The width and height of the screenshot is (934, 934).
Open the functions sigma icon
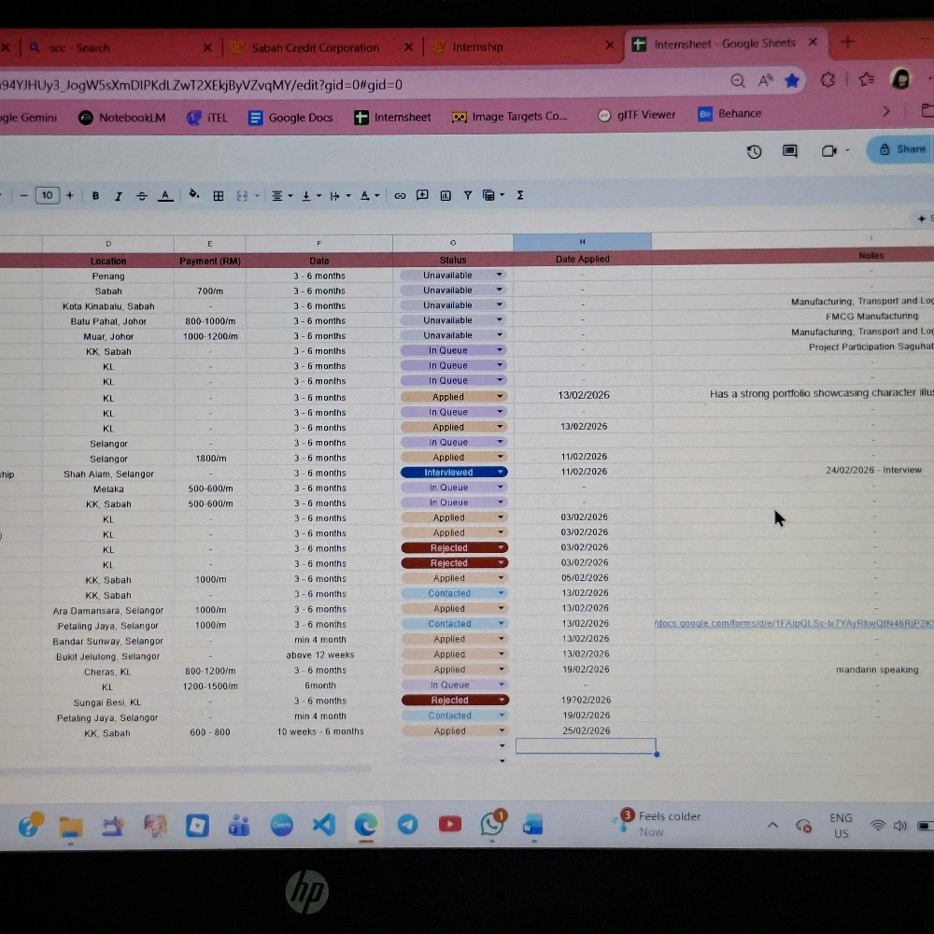click(520, 196)
